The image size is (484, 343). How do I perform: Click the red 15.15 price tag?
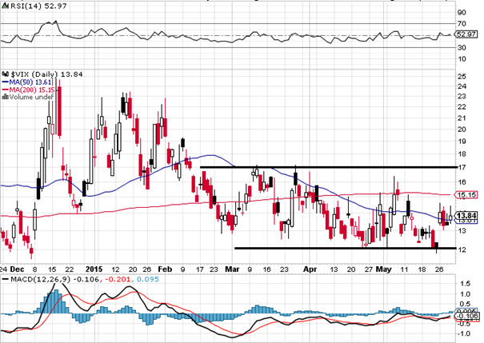coord(466,194)
